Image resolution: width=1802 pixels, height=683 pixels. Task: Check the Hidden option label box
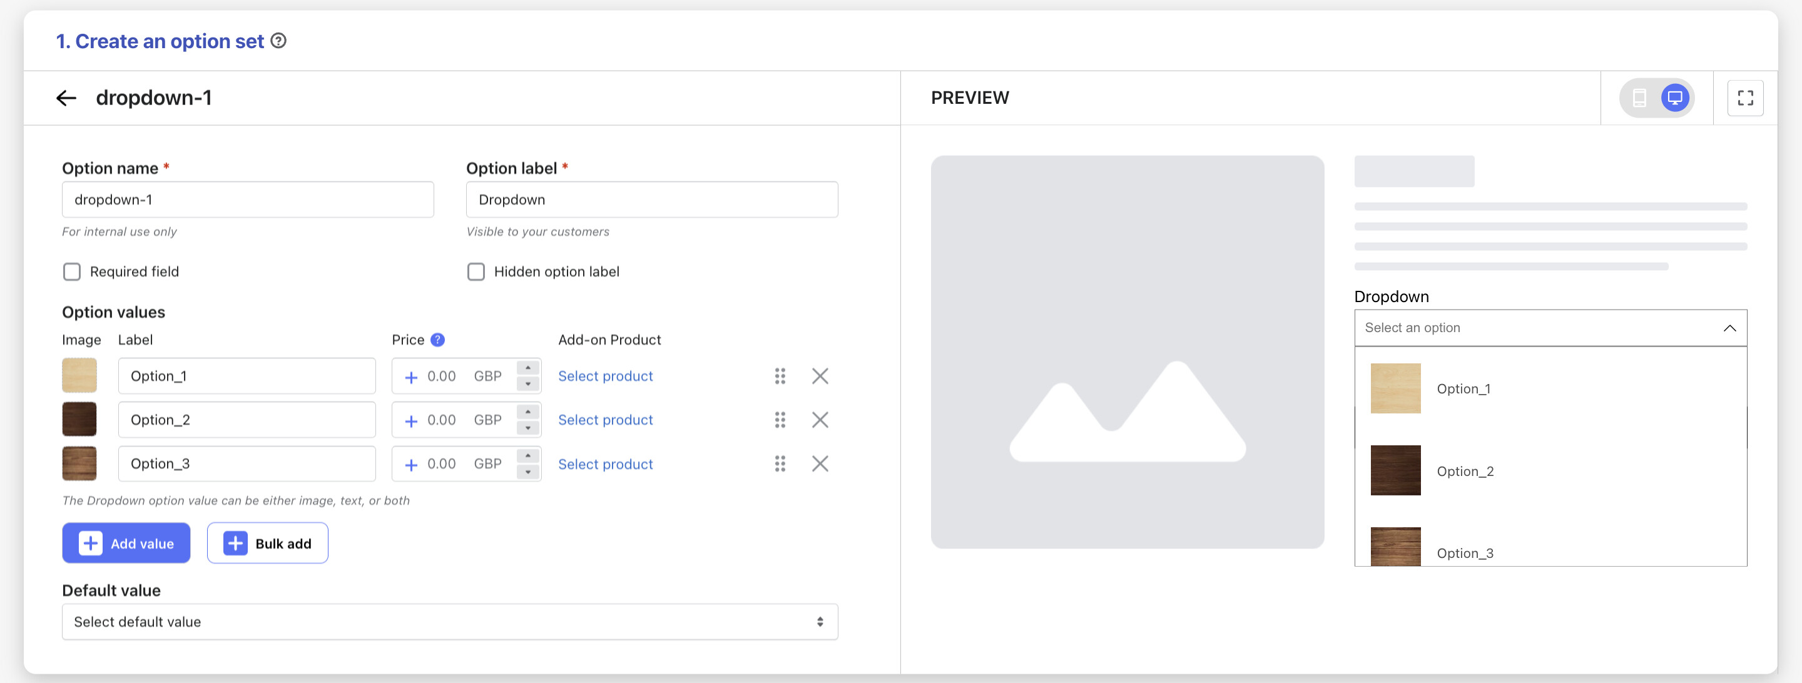(476, 272)
